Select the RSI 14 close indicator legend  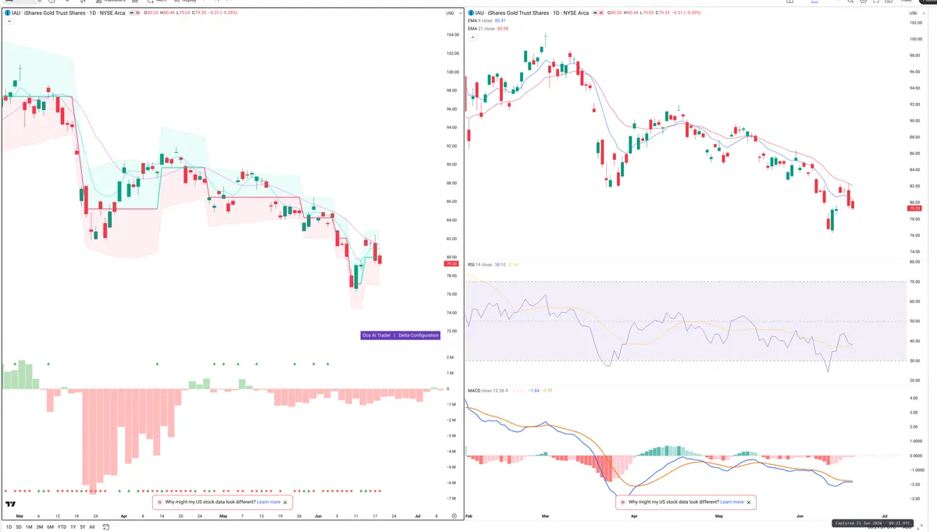point(479,264)
